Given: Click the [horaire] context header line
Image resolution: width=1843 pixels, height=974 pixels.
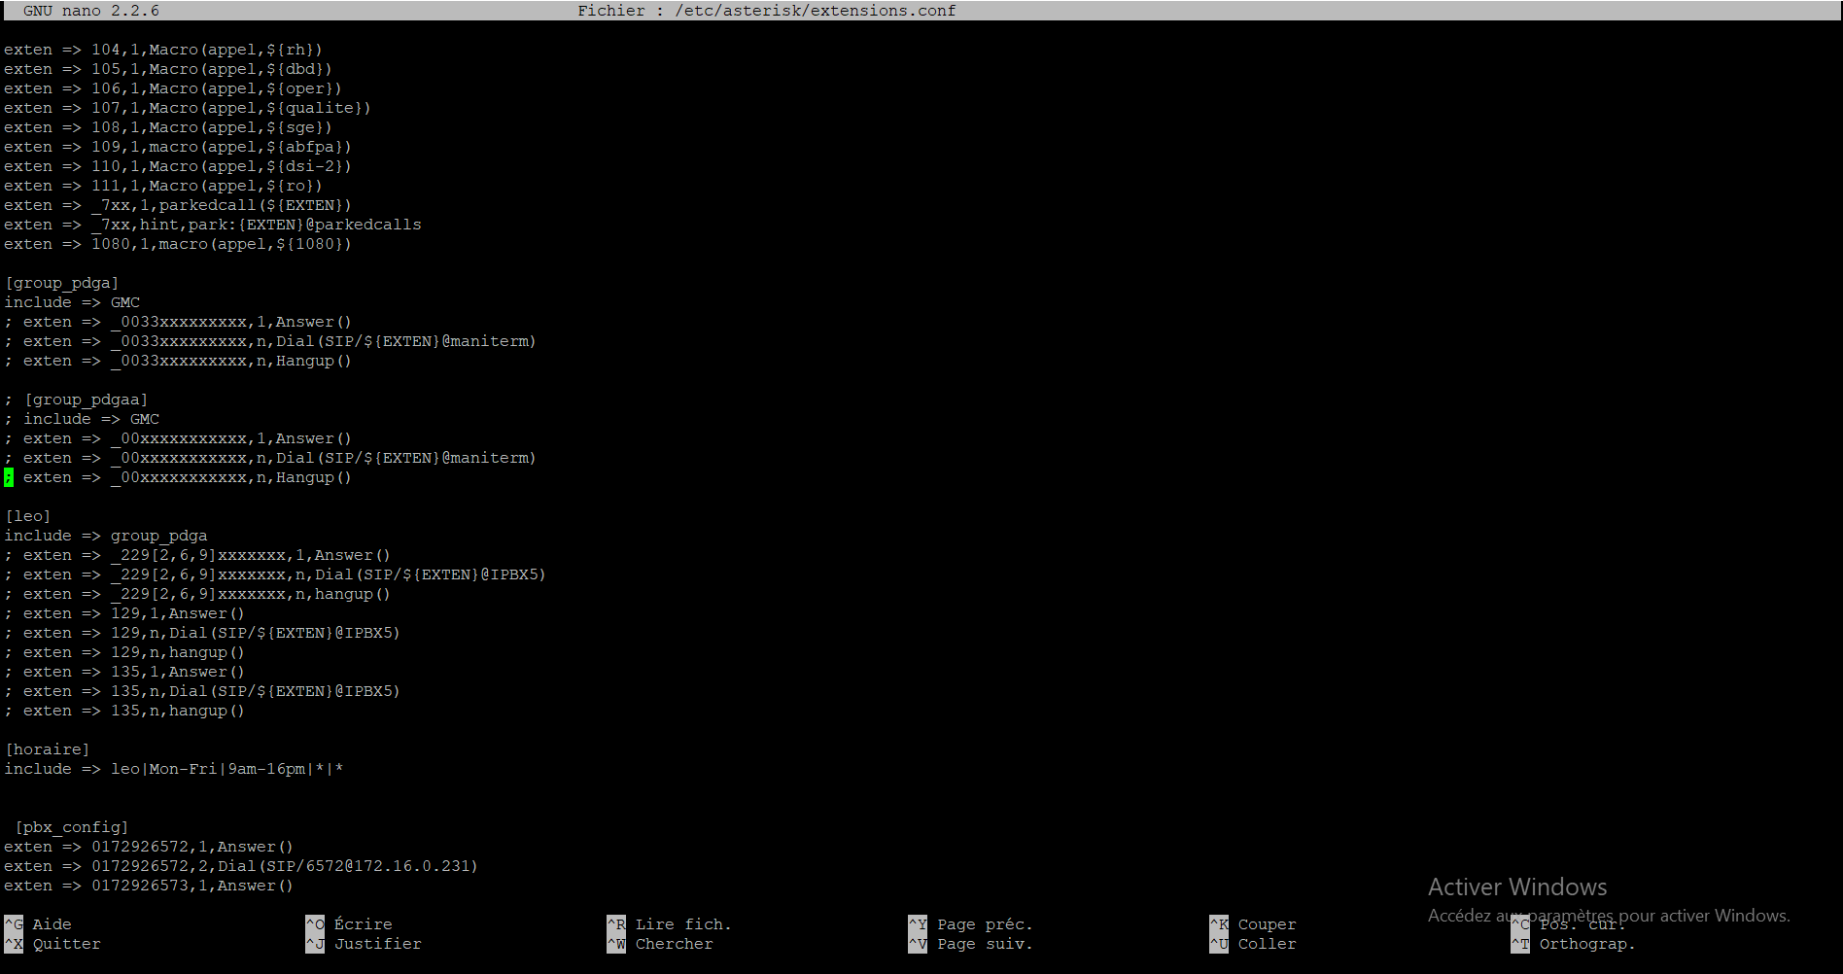Looking at the screenshot, I should click(x=48, y=749).
